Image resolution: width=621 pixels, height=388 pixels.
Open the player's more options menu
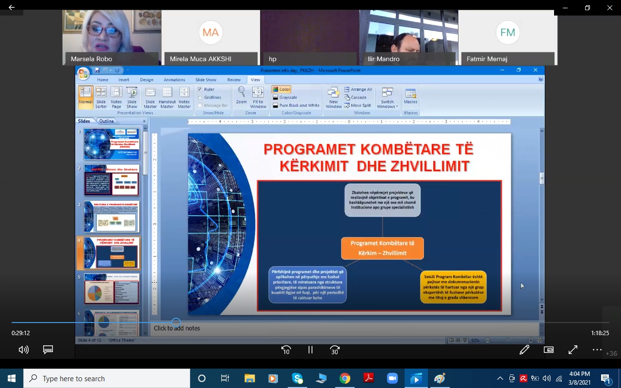coord(597,350)
